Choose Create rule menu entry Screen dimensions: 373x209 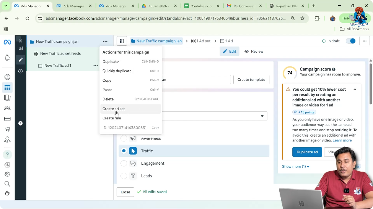coord(130,118)
